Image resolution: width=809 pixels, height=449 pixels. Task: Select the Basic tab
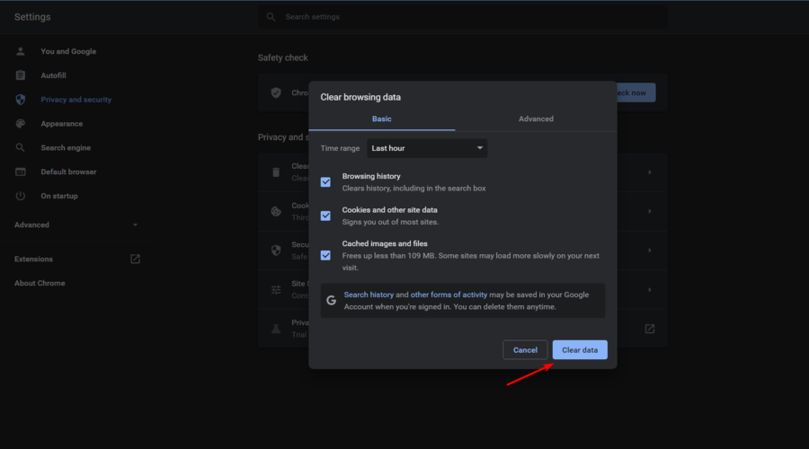(x=382, y=119)
